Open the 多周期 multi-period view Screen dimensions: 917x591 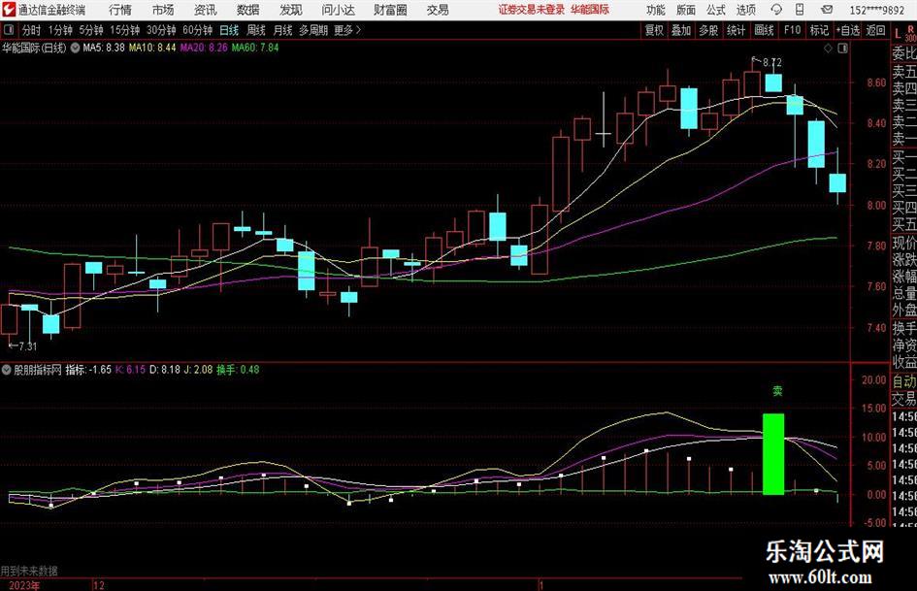coord(313,30)
